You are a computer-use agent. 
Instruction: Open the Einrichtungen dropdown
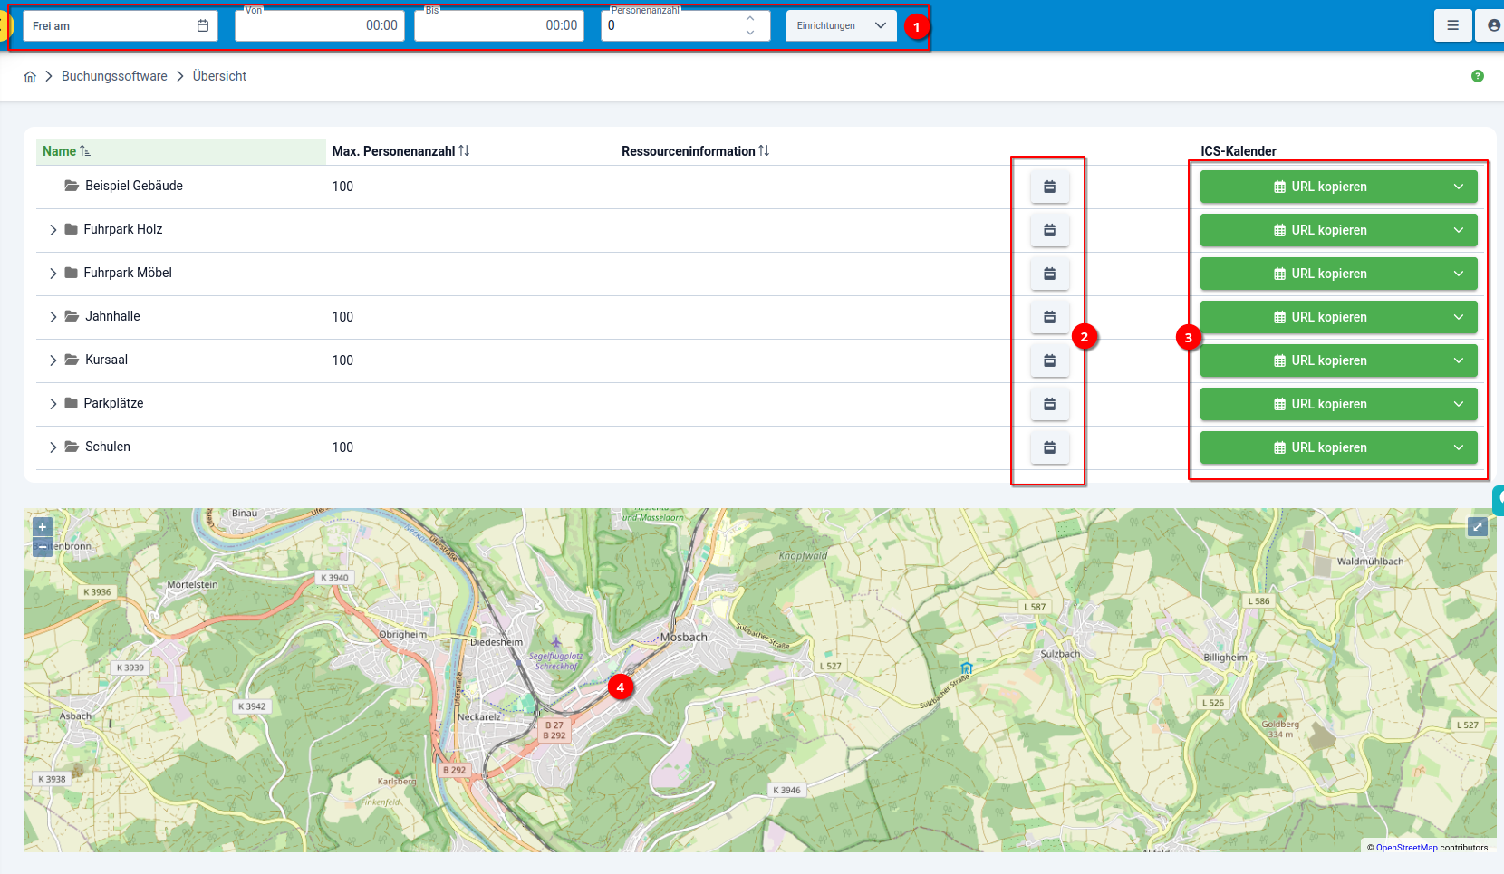[841, 25]
